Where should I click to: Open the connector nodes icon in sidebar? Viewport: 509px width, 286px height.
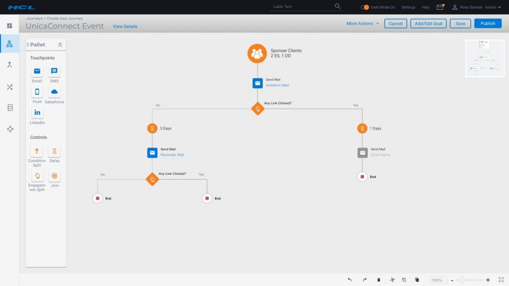10,129
